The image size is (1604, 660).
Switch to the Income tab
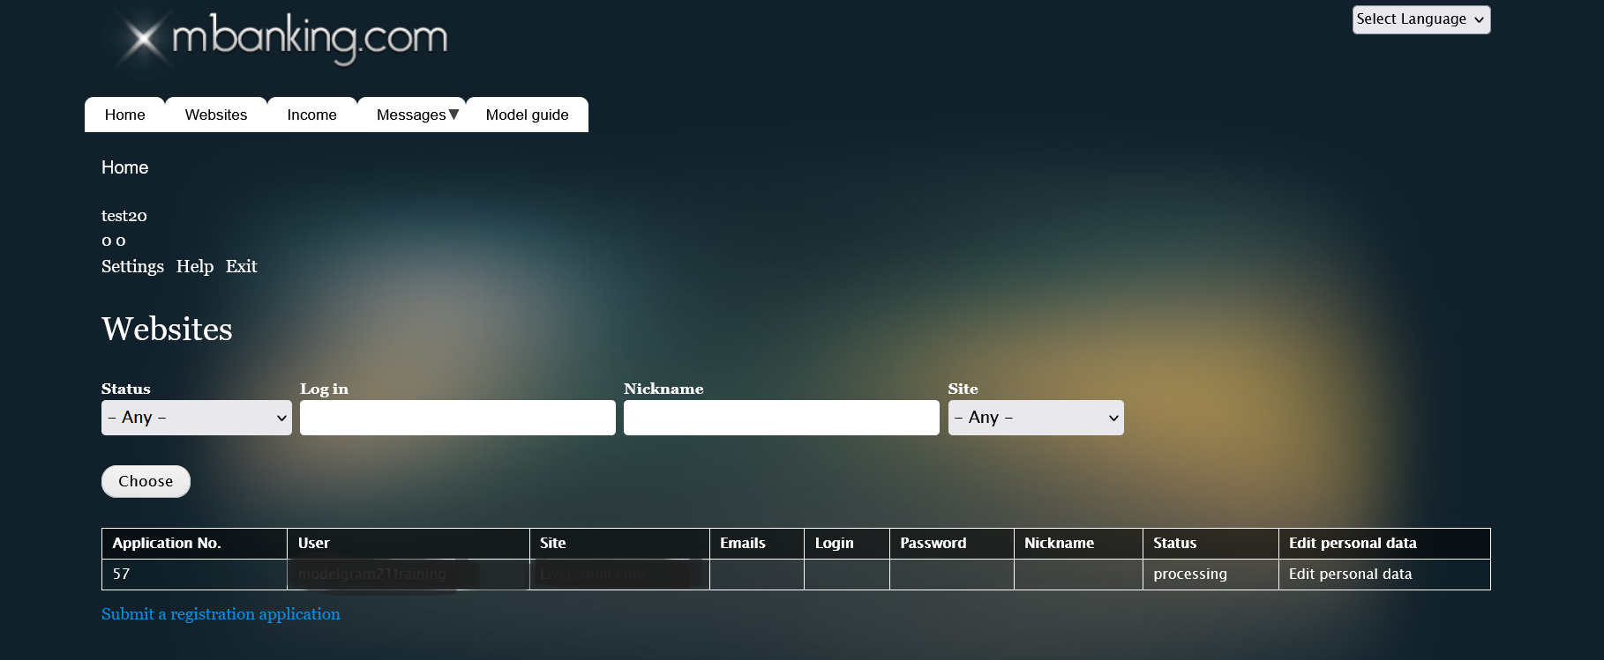click(311, 115)
